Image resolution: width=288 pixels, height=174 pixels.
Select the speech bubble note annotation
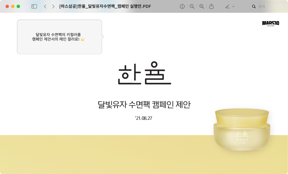[x=59, y=37]
